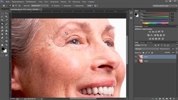
Task: Hide the Слой 1 layer
Action: (x=136, y=57)
